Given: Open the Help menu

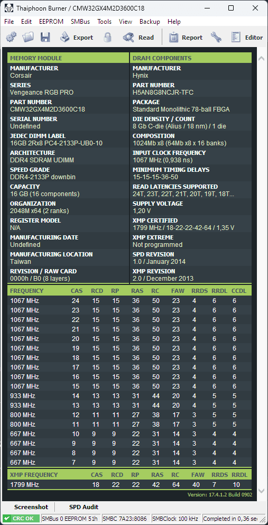Looking at the screenshot, I should pos(174,22).
